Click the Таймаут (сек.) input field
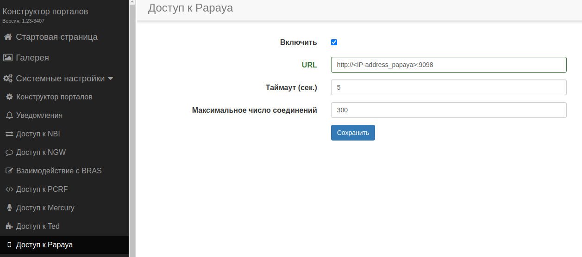Screen dimensions: 582x257 click(x=448, y=87)
